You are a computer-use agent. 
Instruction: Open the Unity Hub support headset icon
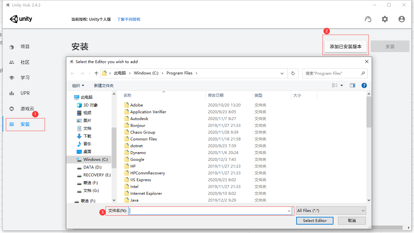pos(368,19)
